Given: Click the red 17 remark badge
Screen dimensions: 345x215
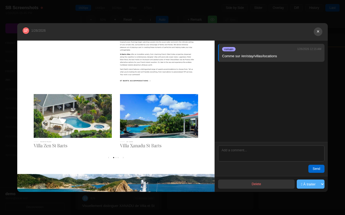Looking at the screenshot, I should click(26, 31).
